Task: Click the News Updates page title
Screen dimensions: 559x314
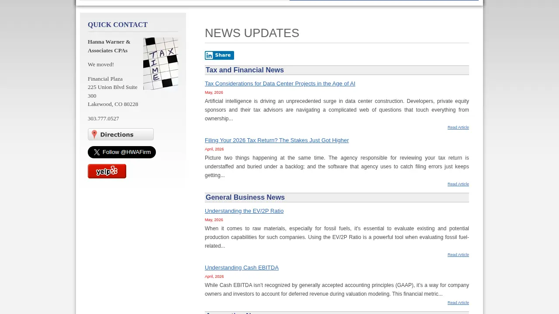Action: click(252, 33)
